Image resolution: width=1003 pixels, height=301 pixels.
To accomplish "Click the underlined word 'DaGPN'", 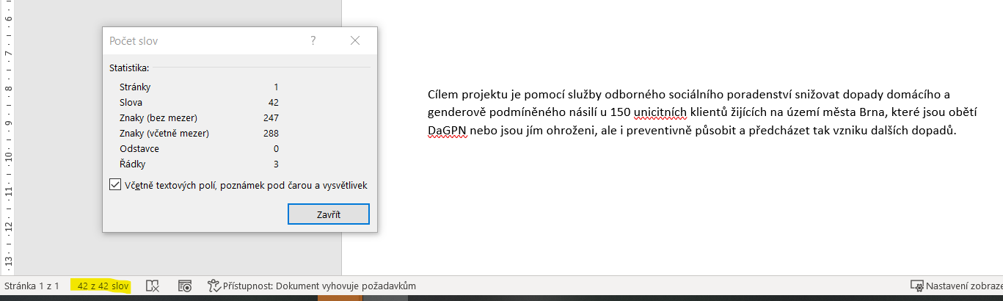I will pos(448,131).
